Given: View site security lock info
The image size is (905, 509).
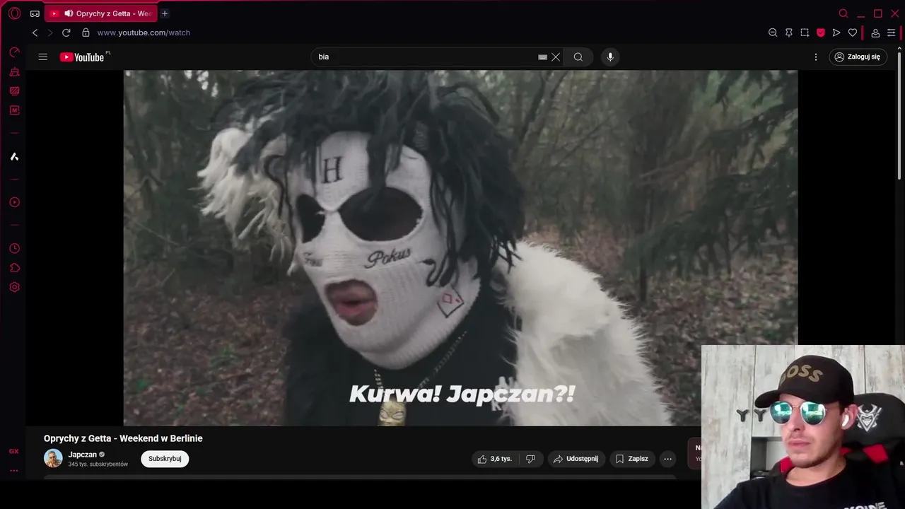Looking at the screenshot, I should [86, 33].
